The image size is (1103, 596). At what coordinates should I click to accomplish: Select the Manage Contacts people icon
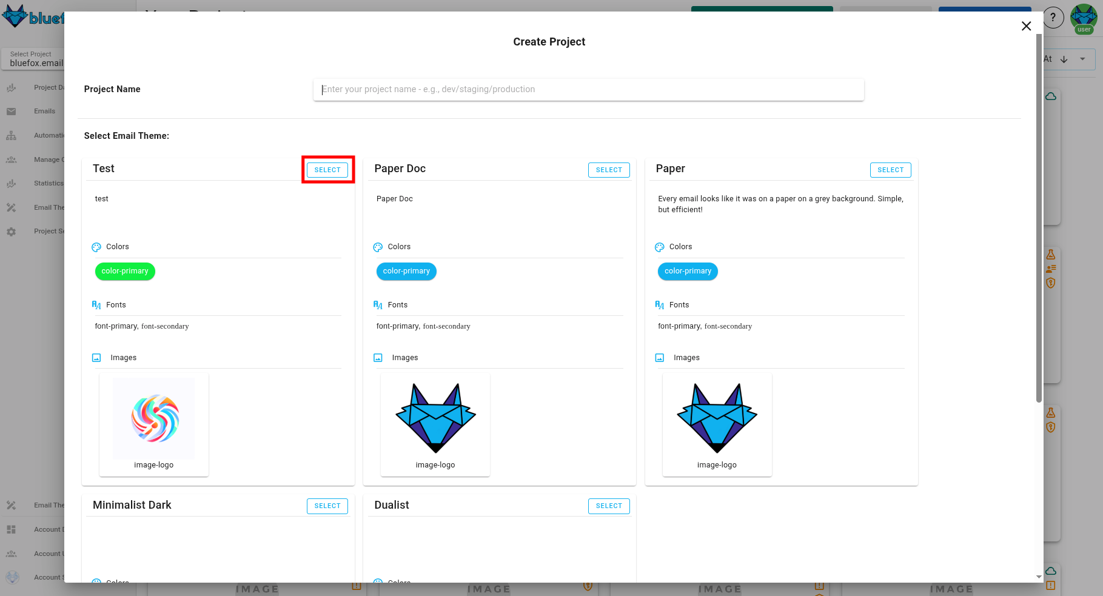tap(11, 159)
